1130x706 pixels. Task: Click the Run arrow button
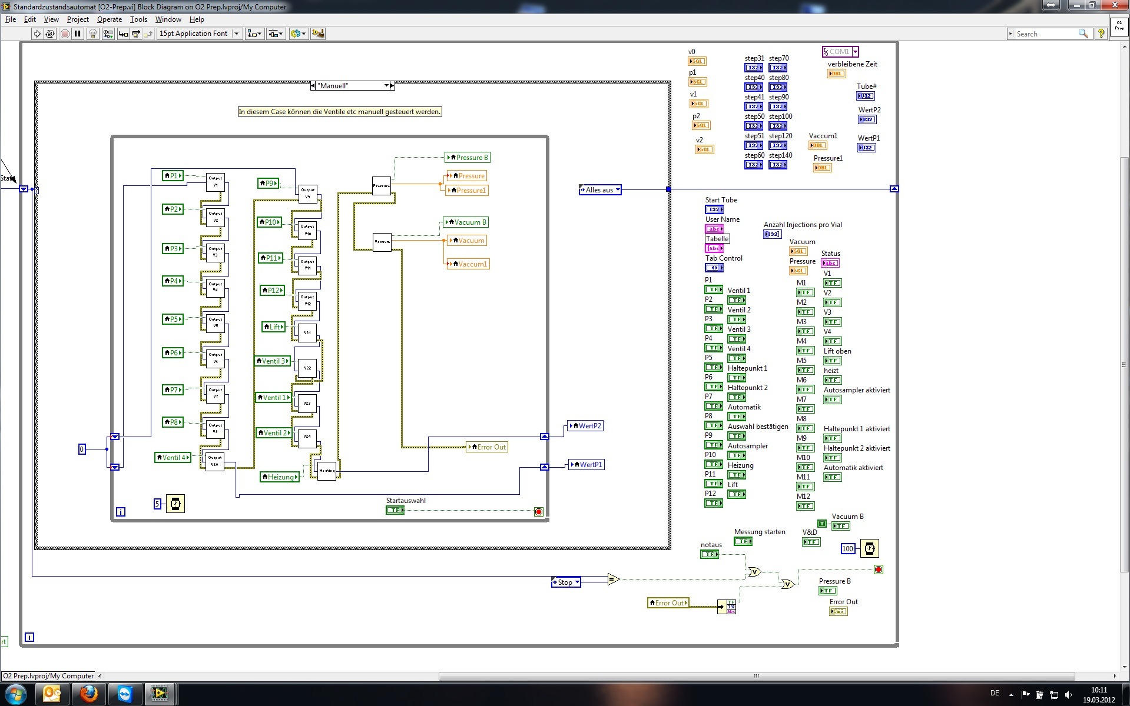37,34
